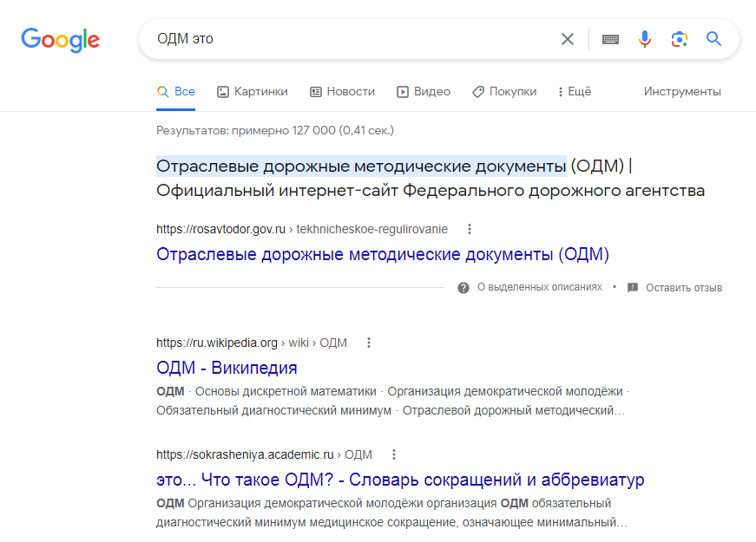The width and height of the screenshot is (756, 542).
Task: Open Google Lens image search
Action: [x=679, y=39]
